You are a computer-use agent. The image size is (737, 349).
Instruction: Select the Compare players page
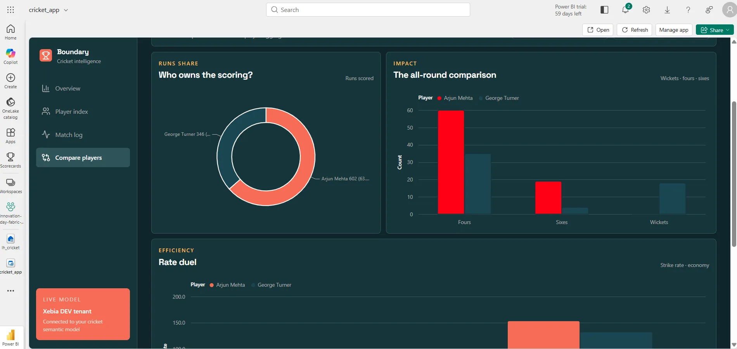coord(83,157)
